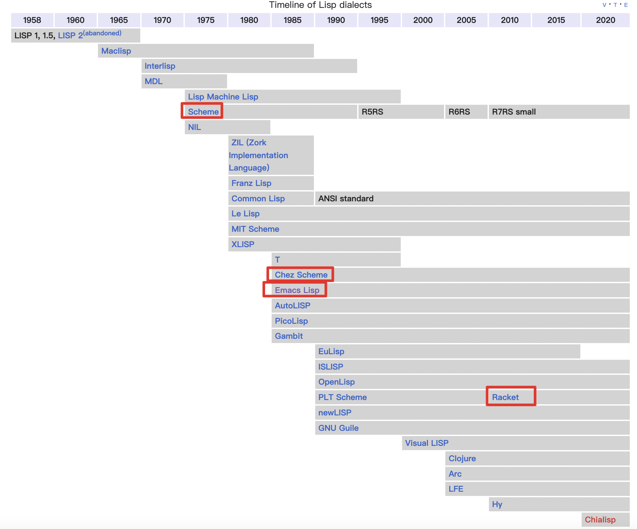Click the T talk template link

click(615, 5)
